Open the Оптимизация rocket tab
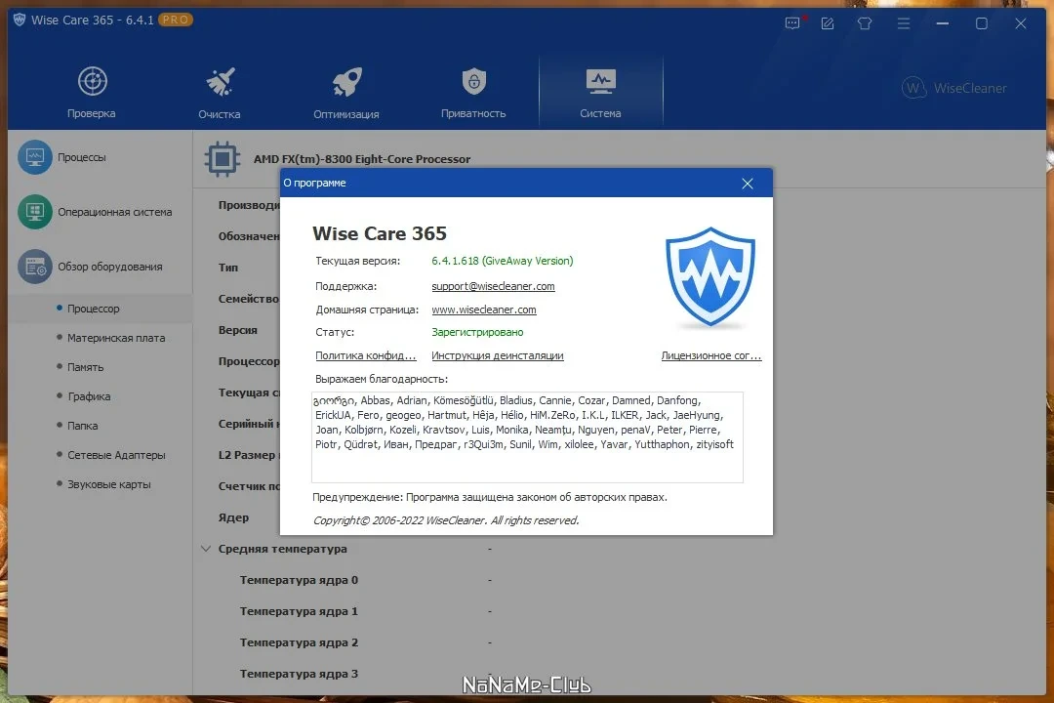 [346, 92]
